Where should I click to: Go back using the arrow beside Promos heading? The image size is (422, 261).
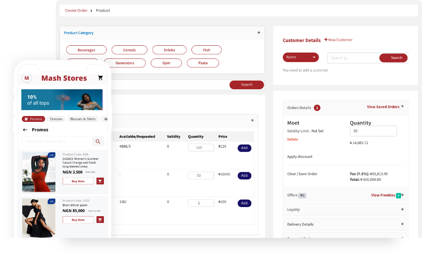click(x=25, y=130)
